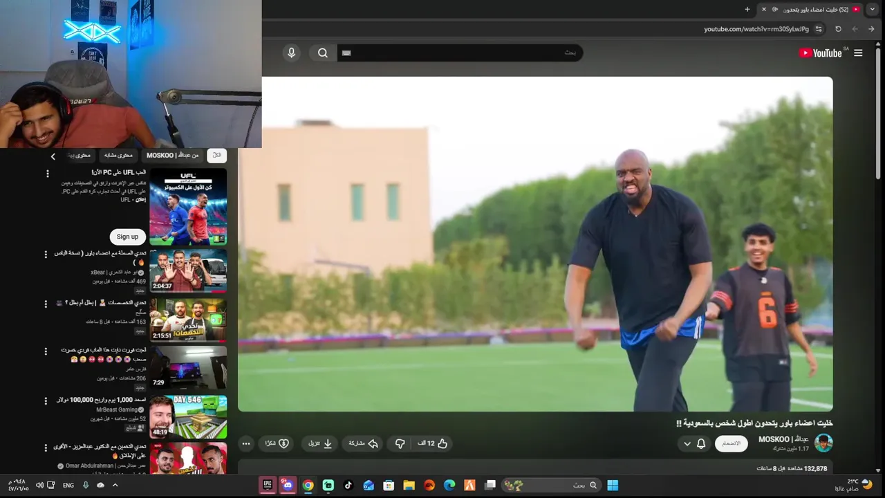Image resolution: width=885 pixels, height=498 pixels.
Task: Switch the ENG input language indicator
Action: [68, 486]
